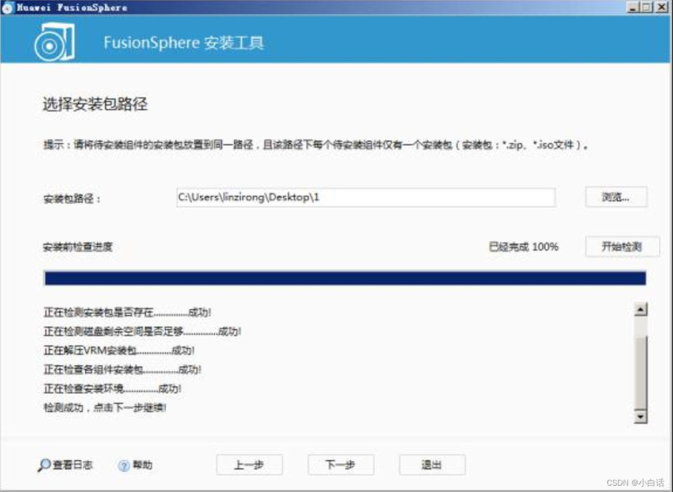Click the 安装包路径 label
This screenshot has width=673, height=492.
pos(72,199)
